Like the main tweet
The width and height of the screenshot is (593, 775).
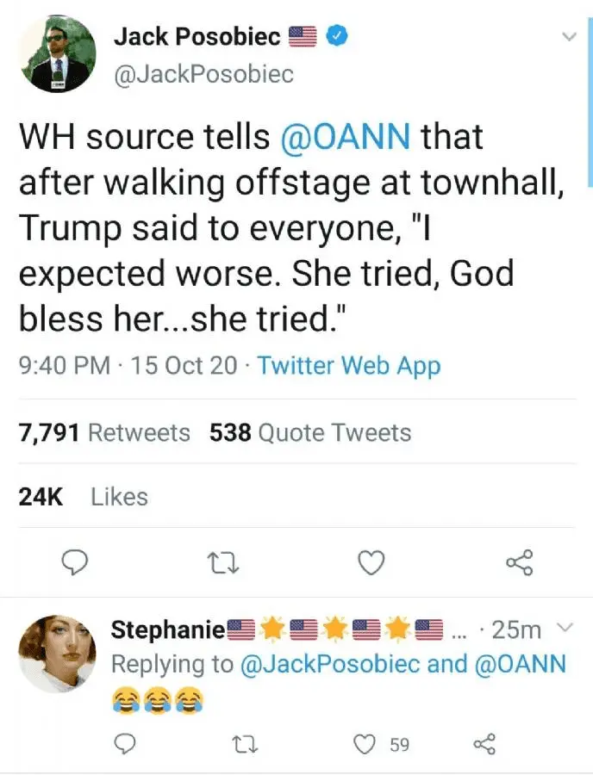pyautogui.click(x=371, y=563)
